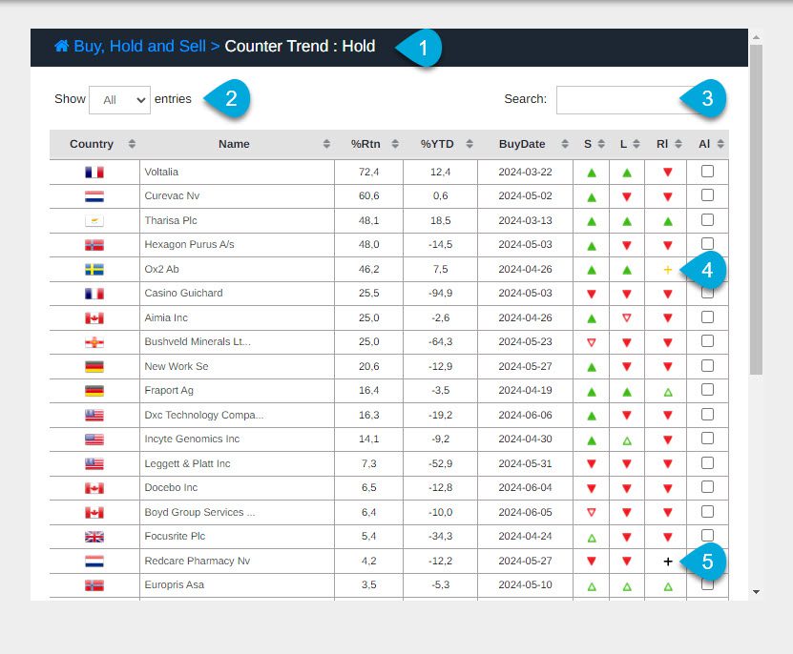
Task: Click the France flag beside Voltalia
Action: click(94, 173)
